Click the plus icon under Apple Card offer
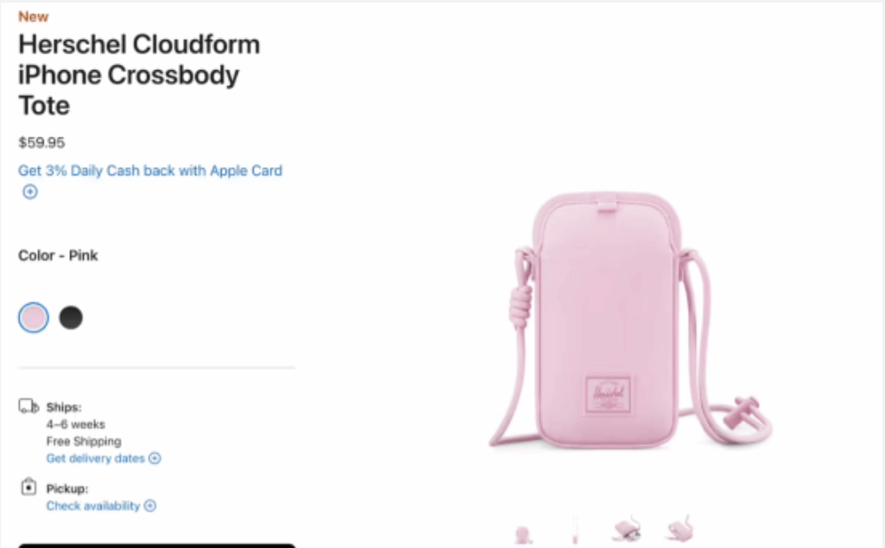Image resolution: width=885 pixels, height=548 pixels. (30, 191)
